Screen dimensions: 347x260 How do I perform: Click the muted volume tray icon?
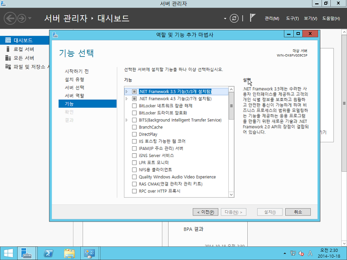click(x=301, y=253)
